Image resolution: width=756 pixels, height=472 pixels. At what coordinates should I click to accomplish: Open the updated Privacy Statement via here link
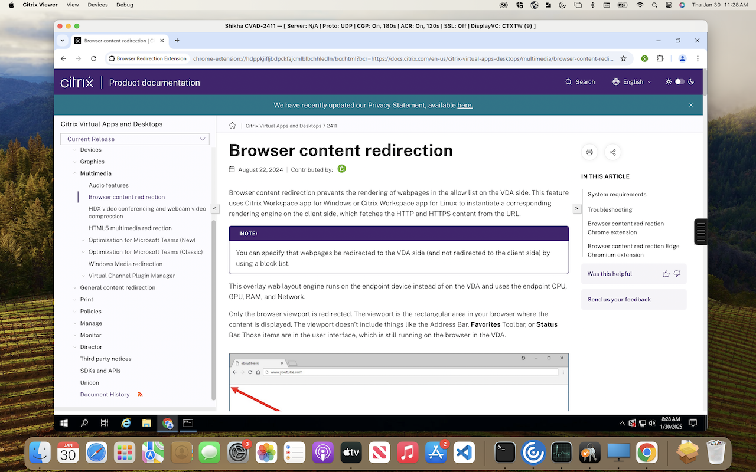(465, 105)
